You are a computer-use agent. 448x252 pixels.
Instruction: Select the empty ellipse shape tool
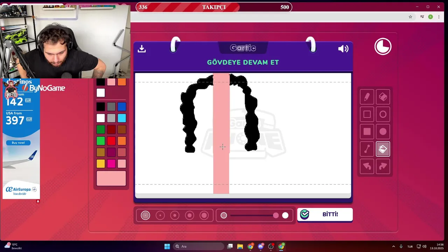[x=383, y=114]
